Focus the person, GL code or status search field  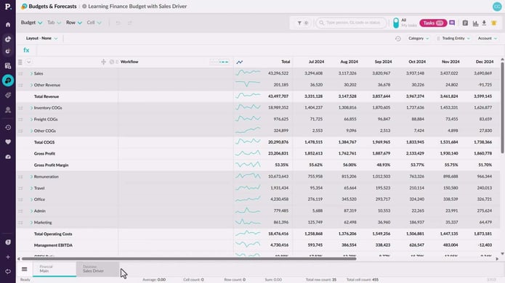point(351,22)
